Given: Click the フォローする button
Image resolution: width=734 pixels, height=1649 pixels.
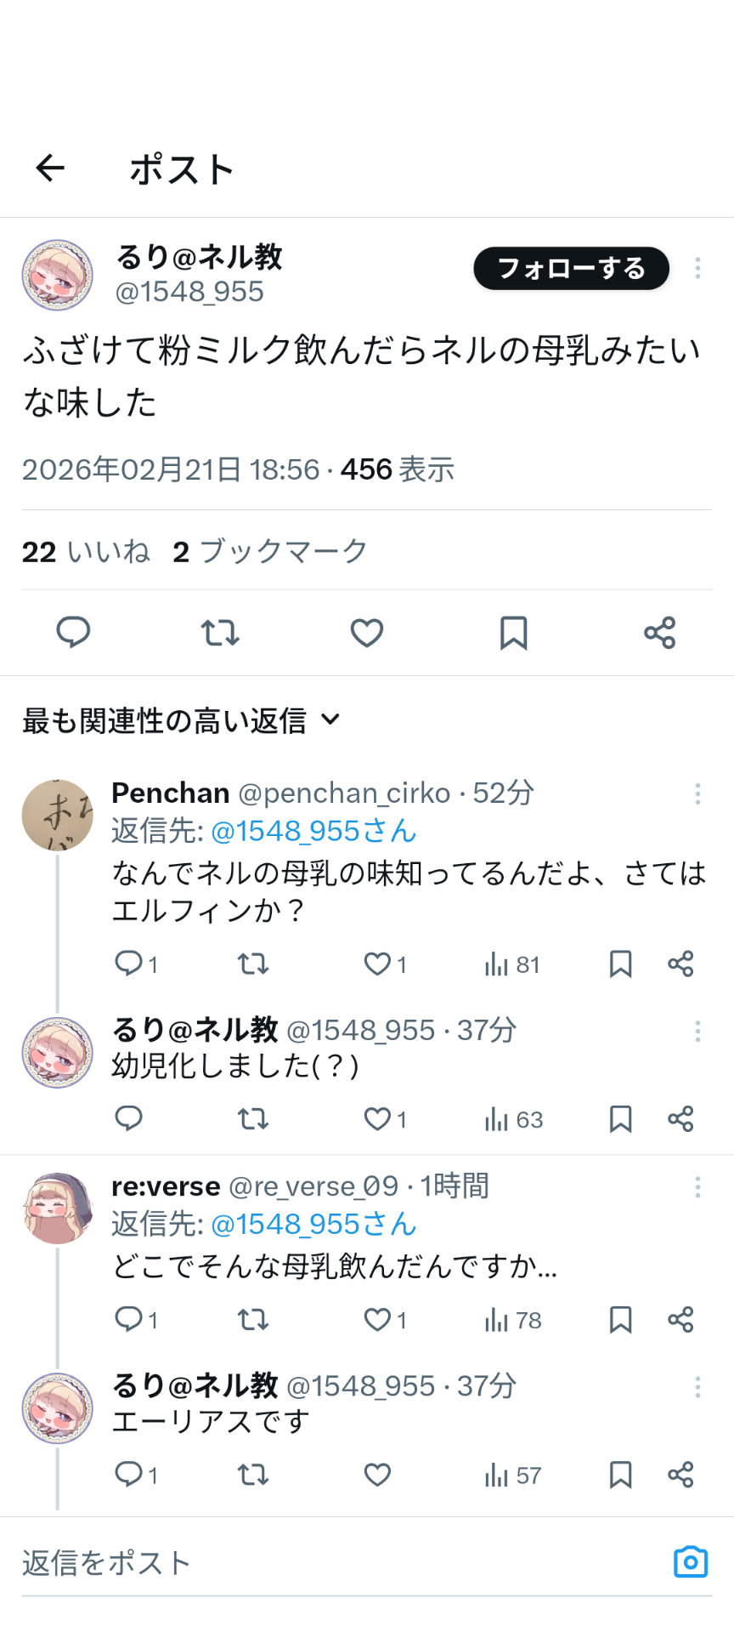Looking at the screenshot, I should 571,269.
